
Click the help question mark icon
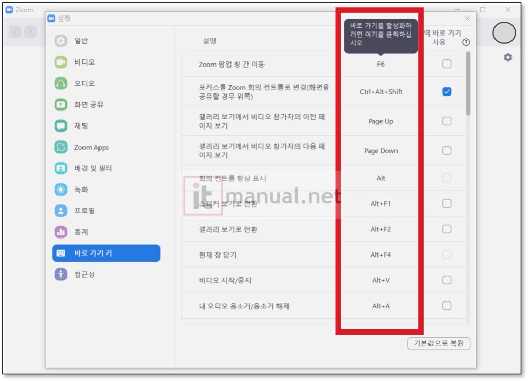tap(466, 42)
